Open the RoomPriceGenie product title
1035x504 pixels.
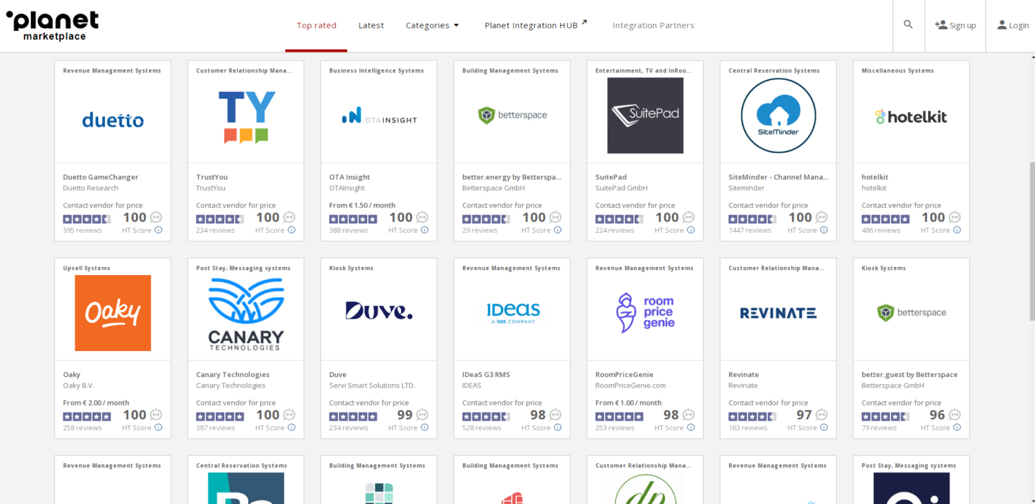(624, 374)
